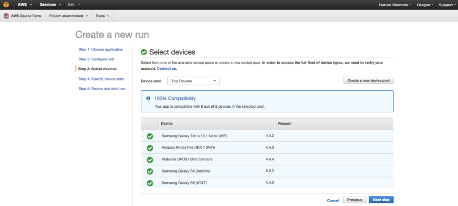458x206 pixels.
Task: Go to Step 2: Configure test
Action: point(97,59)
